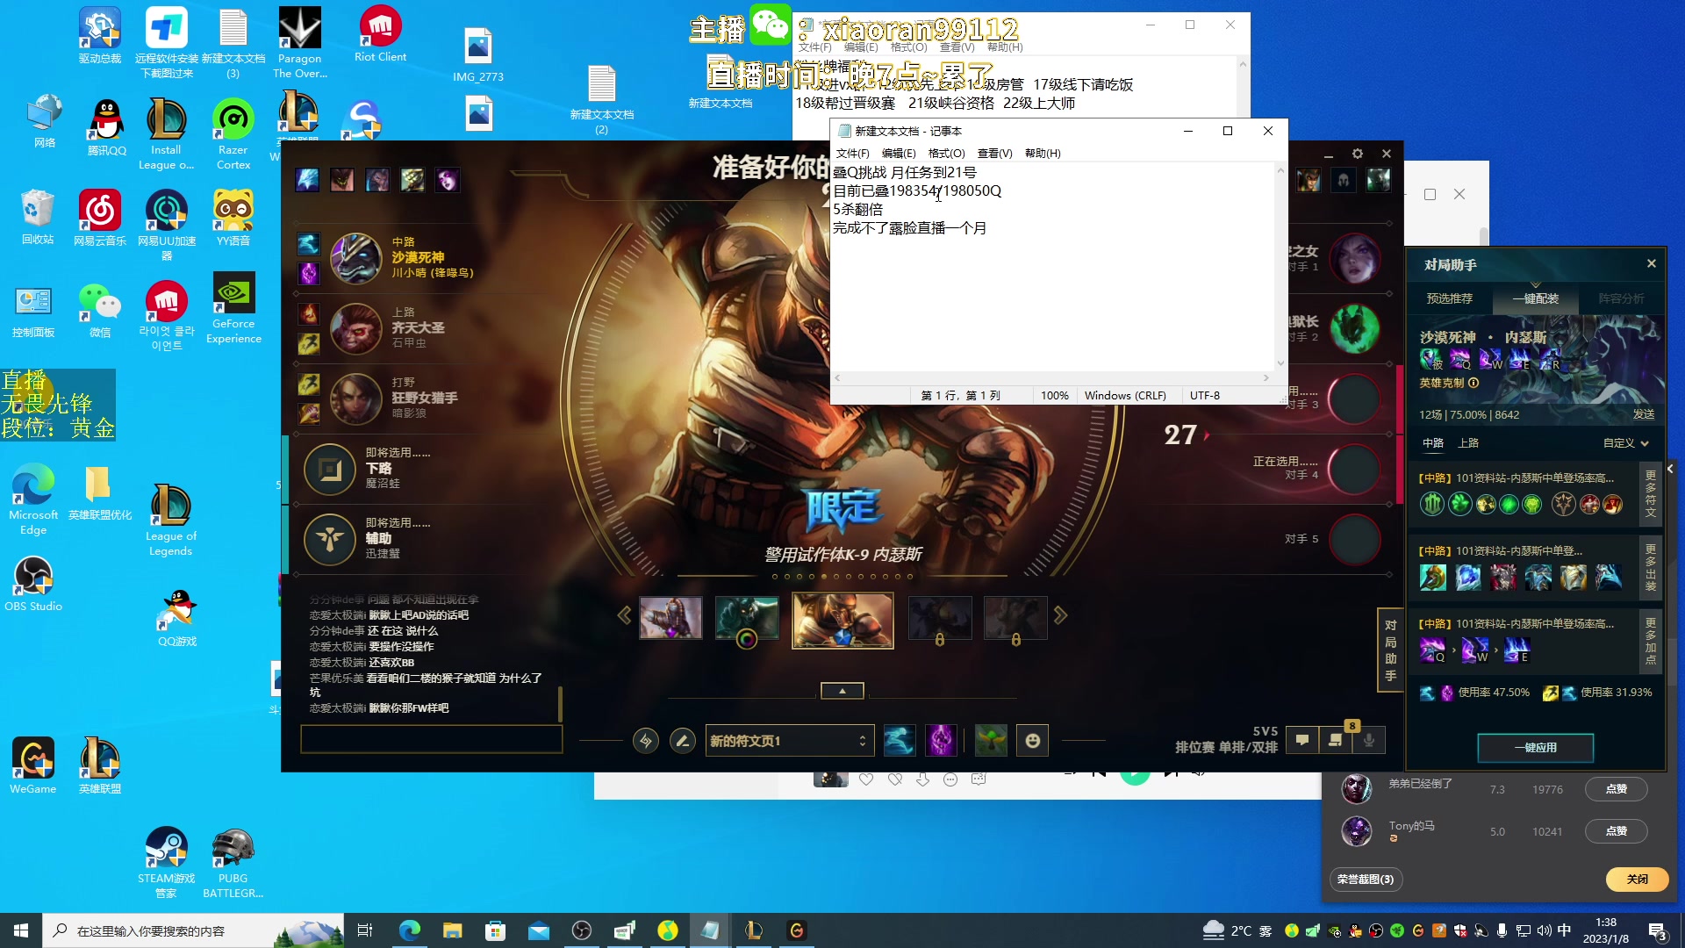1685x948 pixels.
Task: Show next skin with right arrow
Action: click(x=1060, y=616)
